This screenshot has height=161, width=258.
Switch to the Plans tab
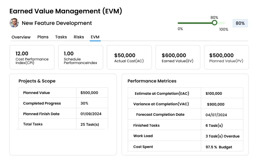pyautogui.click(x=43, y=37)
